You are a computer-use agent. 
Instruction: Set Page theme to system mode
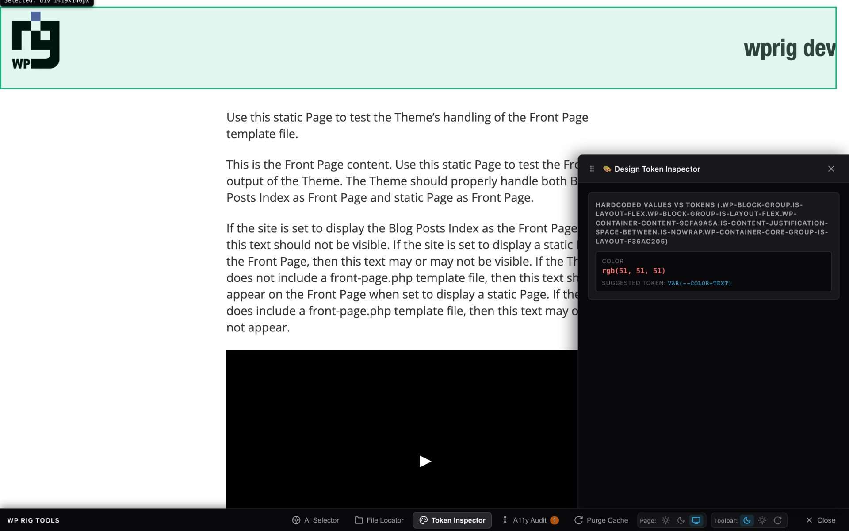tap(696, 520)
